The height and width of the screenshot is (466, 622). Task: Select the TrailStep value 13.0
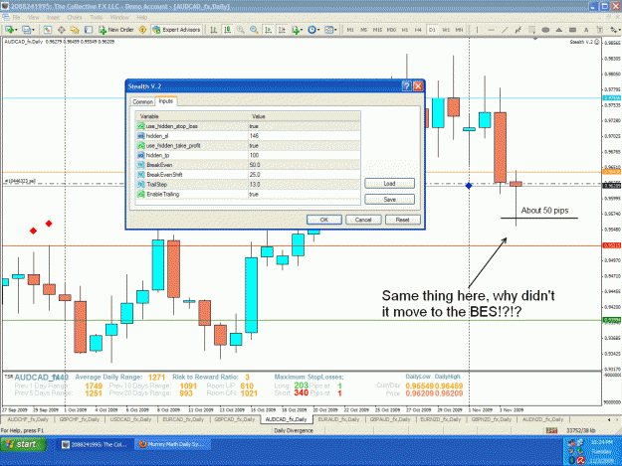(x=304, y=184)
